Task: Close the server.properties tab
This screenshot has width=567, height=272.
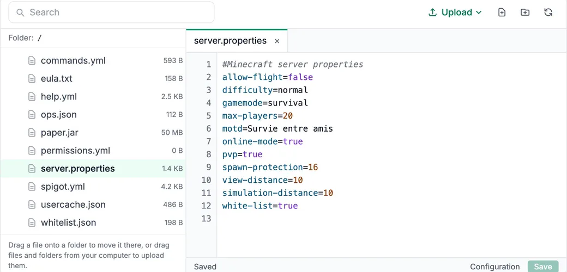Action: coord(277,41)
